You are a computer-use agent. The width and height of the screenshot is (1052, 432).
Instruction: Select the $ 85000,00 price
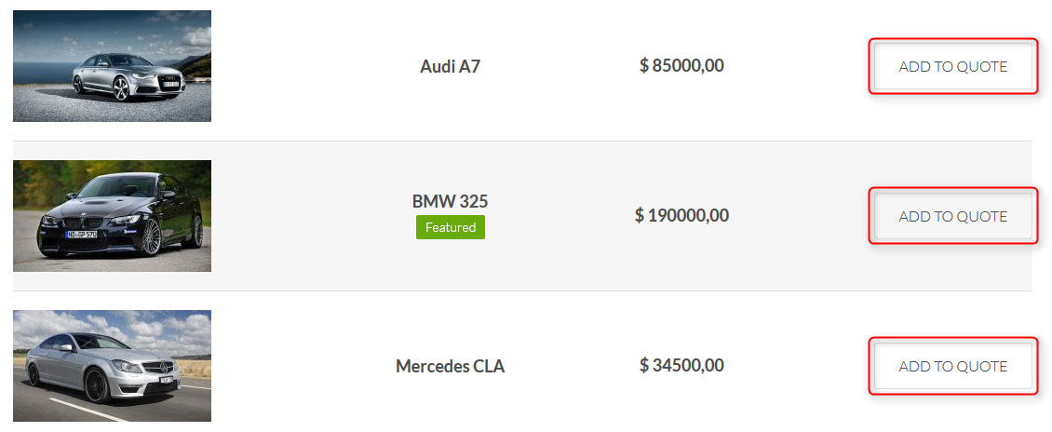click(681, 66)
